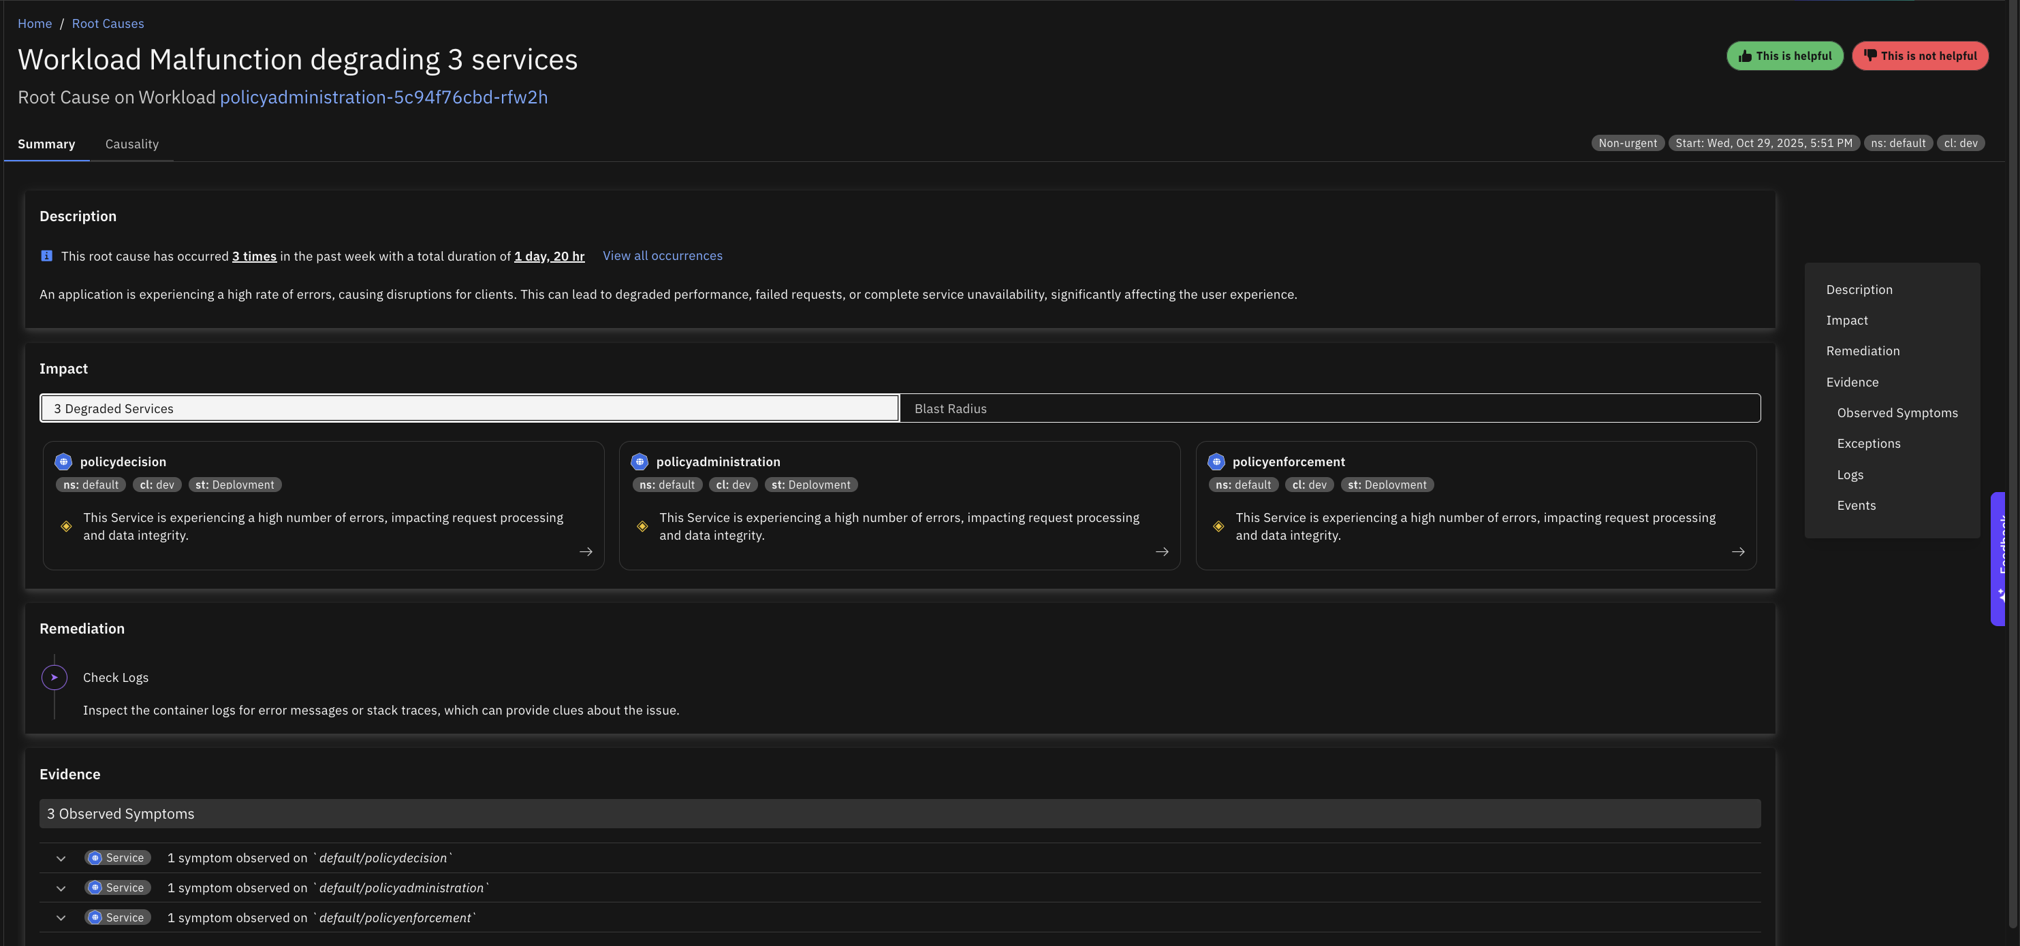Click the thumbs-down not helpful icon
The image size is (2020, 946).
click(1870, 56)
